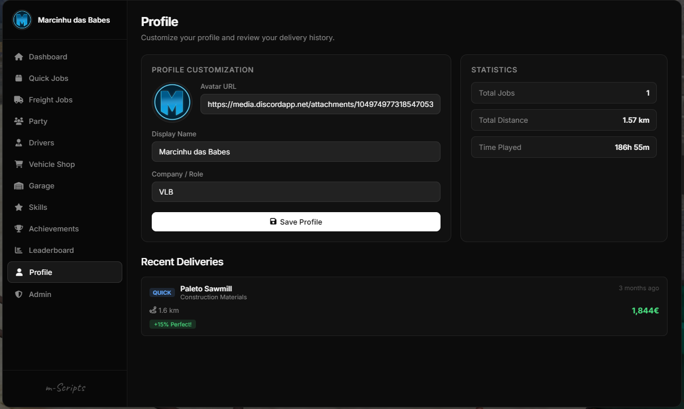Open the Garage icon

pyautogui.click(x=19, y=186)
